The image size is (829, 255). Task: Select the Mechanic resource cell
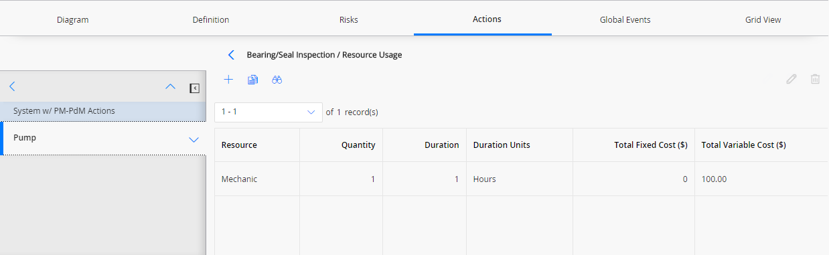coord(257,179)
